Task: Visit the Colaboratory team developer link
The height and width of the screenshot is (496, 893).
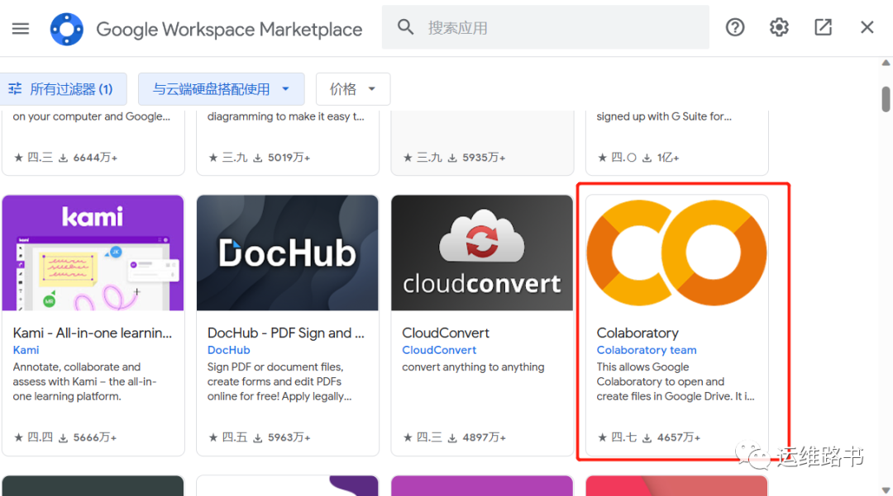Action: coord(647,350)
